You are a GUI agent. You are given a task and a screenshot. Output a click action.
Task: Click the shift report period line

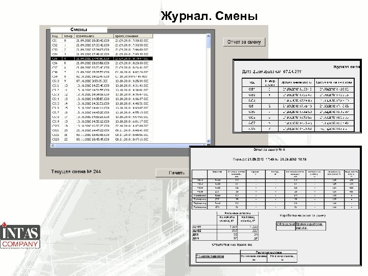pos(269,159)
